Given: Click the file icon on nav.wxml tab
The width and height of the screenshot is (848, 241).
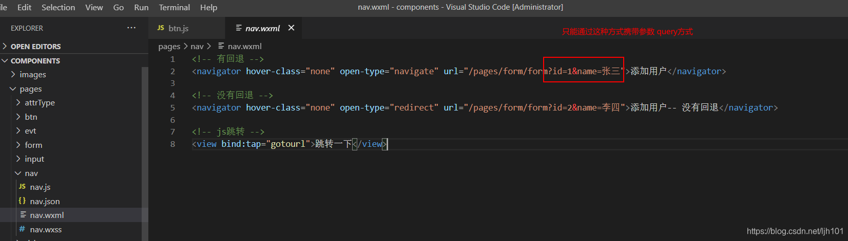Looking at the screenshot, I should tap(239, 28).
